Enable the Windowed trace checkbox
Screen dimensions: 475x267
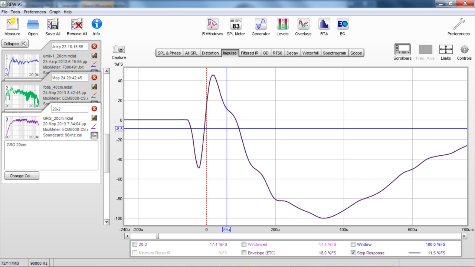[244, 244]
